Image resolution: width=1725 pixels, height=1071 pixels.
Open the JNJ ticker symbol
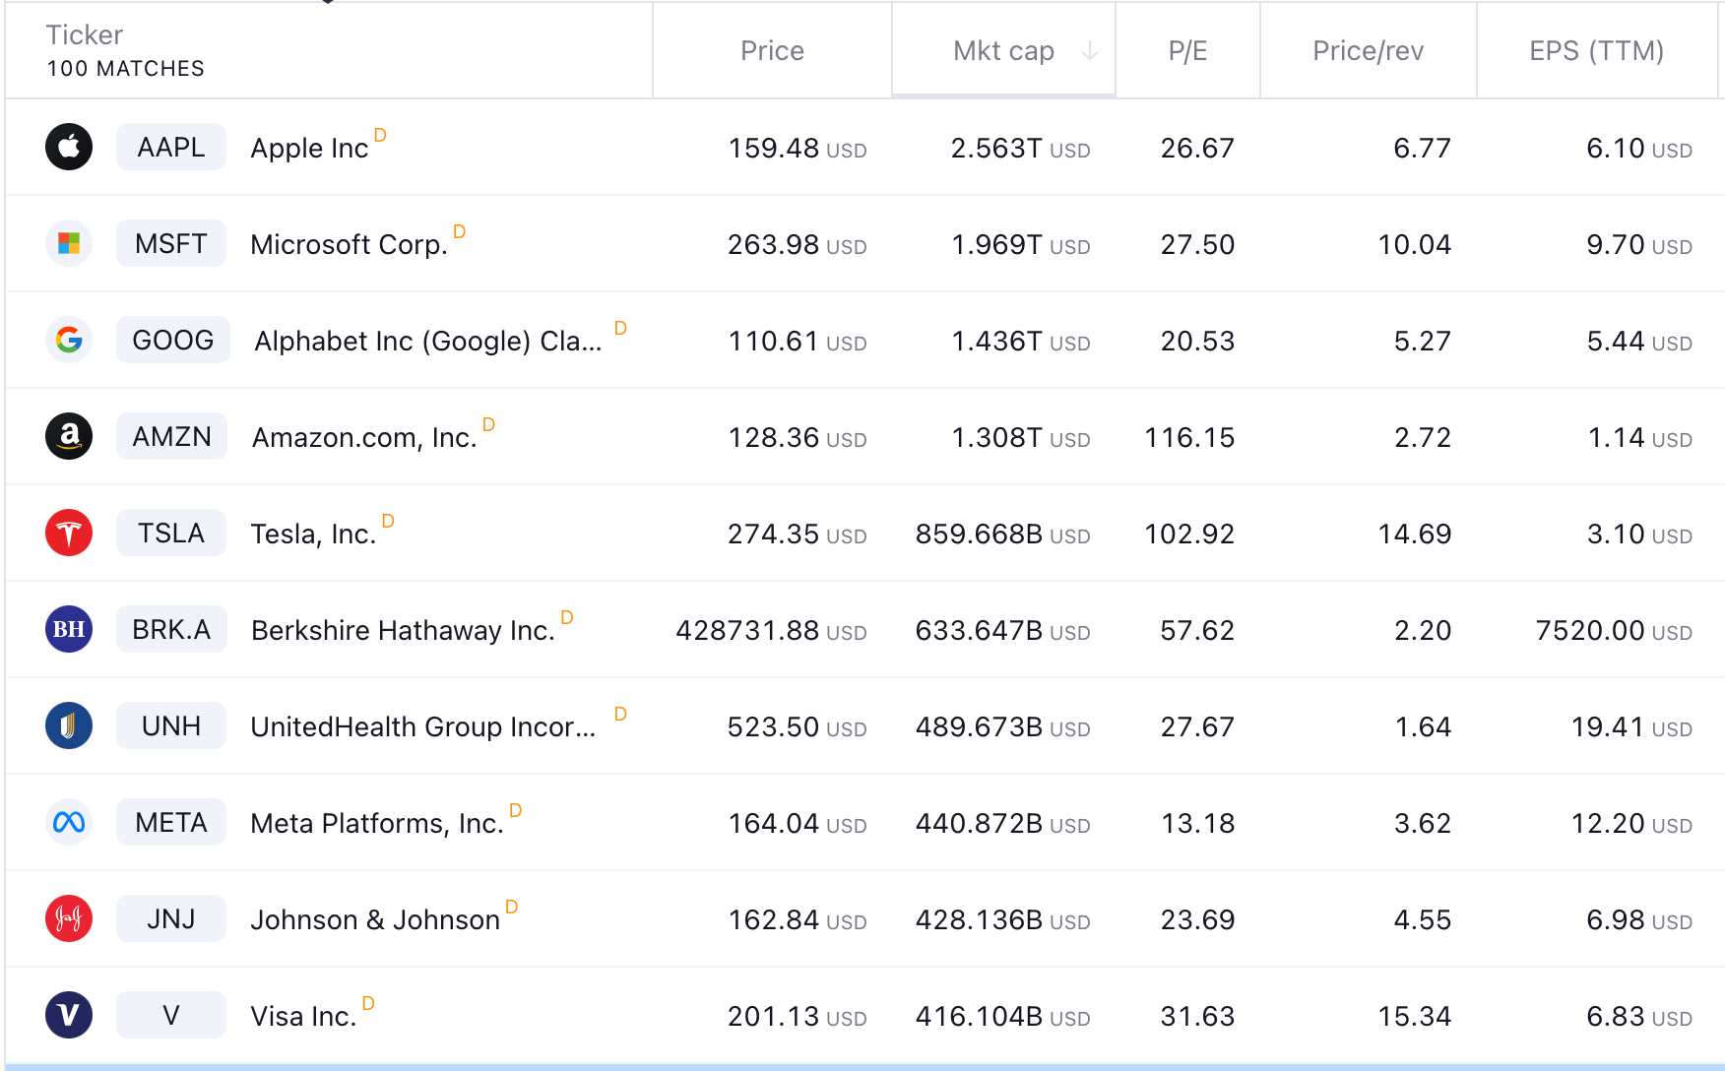[x=171, y=918]
